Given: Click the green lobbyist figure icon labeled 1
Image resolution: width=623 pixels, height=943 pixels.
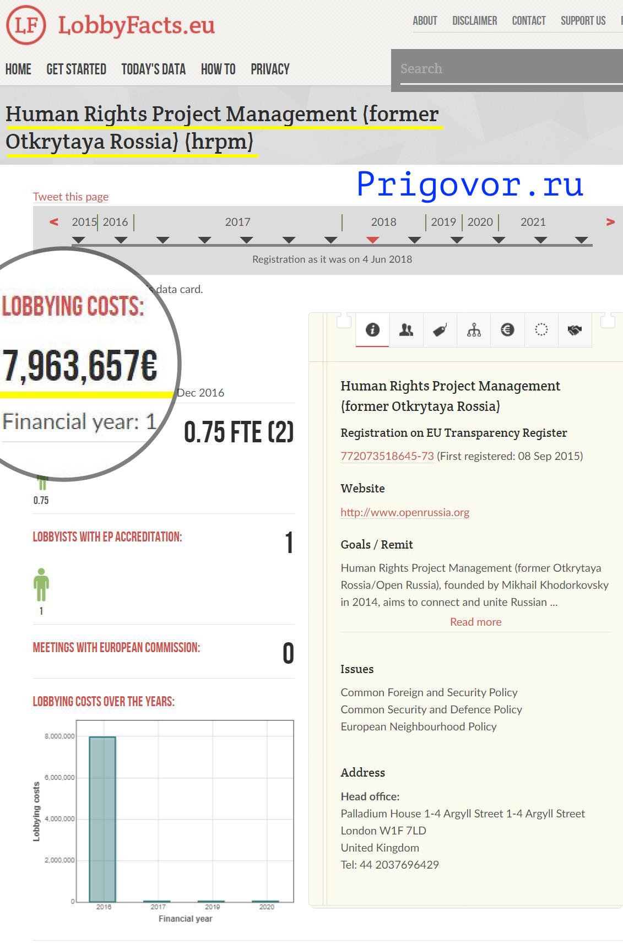Looking at the screenshot, I should coord(41,585).
